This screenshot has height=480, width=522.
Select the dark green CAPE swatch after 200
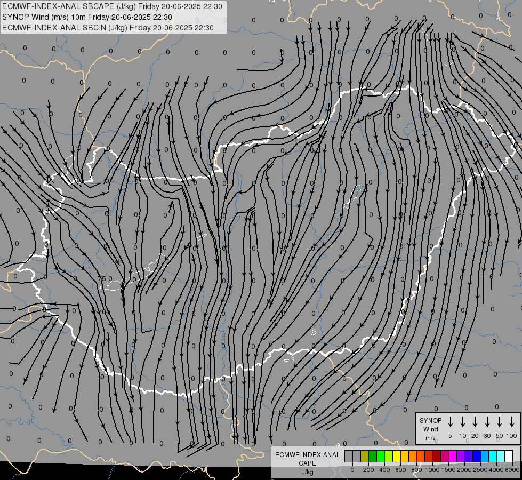click(x=373, y=456)
